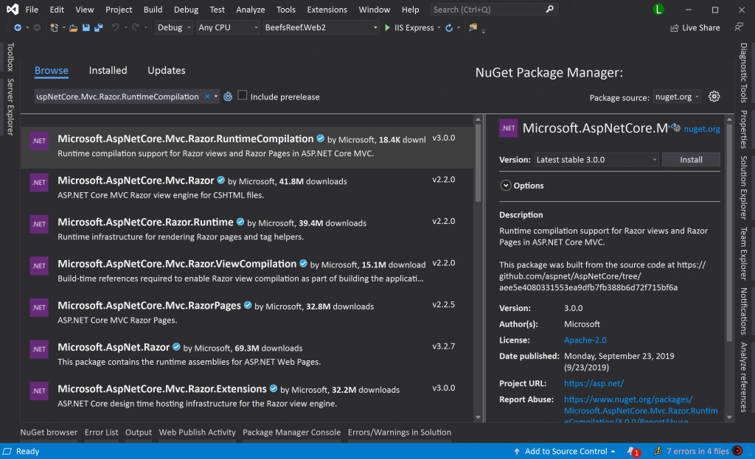Click the down arrow of package list scrollbar
The image size is (755, 459).
(x=478, y=417)
